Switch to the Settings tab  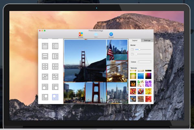click(147, 40)
